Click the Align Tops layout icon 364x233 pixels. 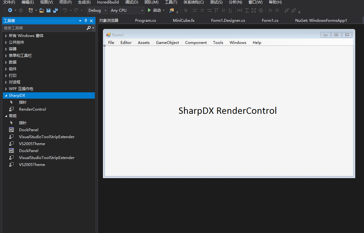click(216, 10)
